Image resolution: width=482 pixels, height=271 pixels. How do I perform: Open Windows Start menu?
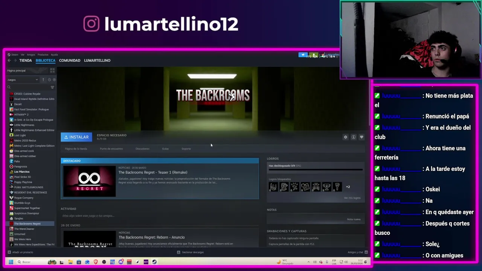click(x=11, y=262)
